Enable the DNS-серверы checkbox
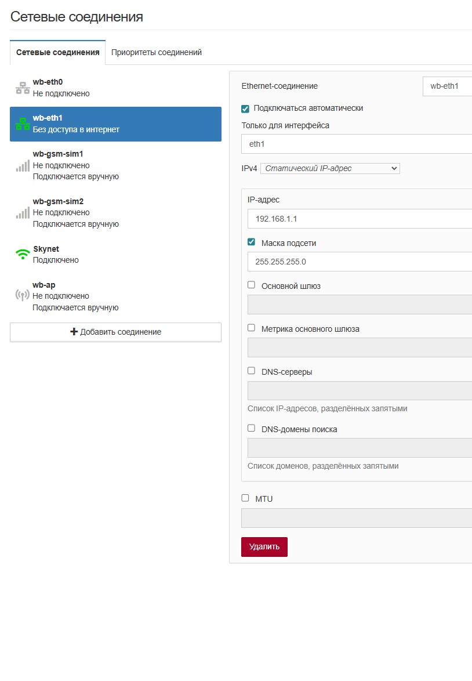 tap(252, 371)
